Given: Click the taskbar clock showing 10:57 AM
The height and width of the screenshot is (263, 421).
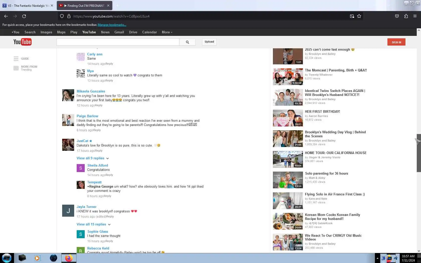Looking at the screenshot, I should tap(408, 258).
